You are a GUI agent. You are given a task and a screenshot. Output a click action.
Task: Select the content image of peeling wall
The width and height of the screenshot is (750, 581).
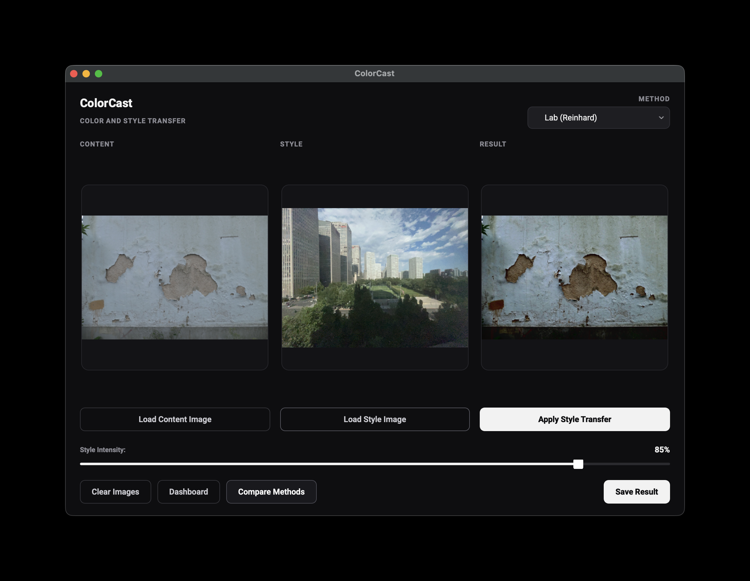point(175,277)
